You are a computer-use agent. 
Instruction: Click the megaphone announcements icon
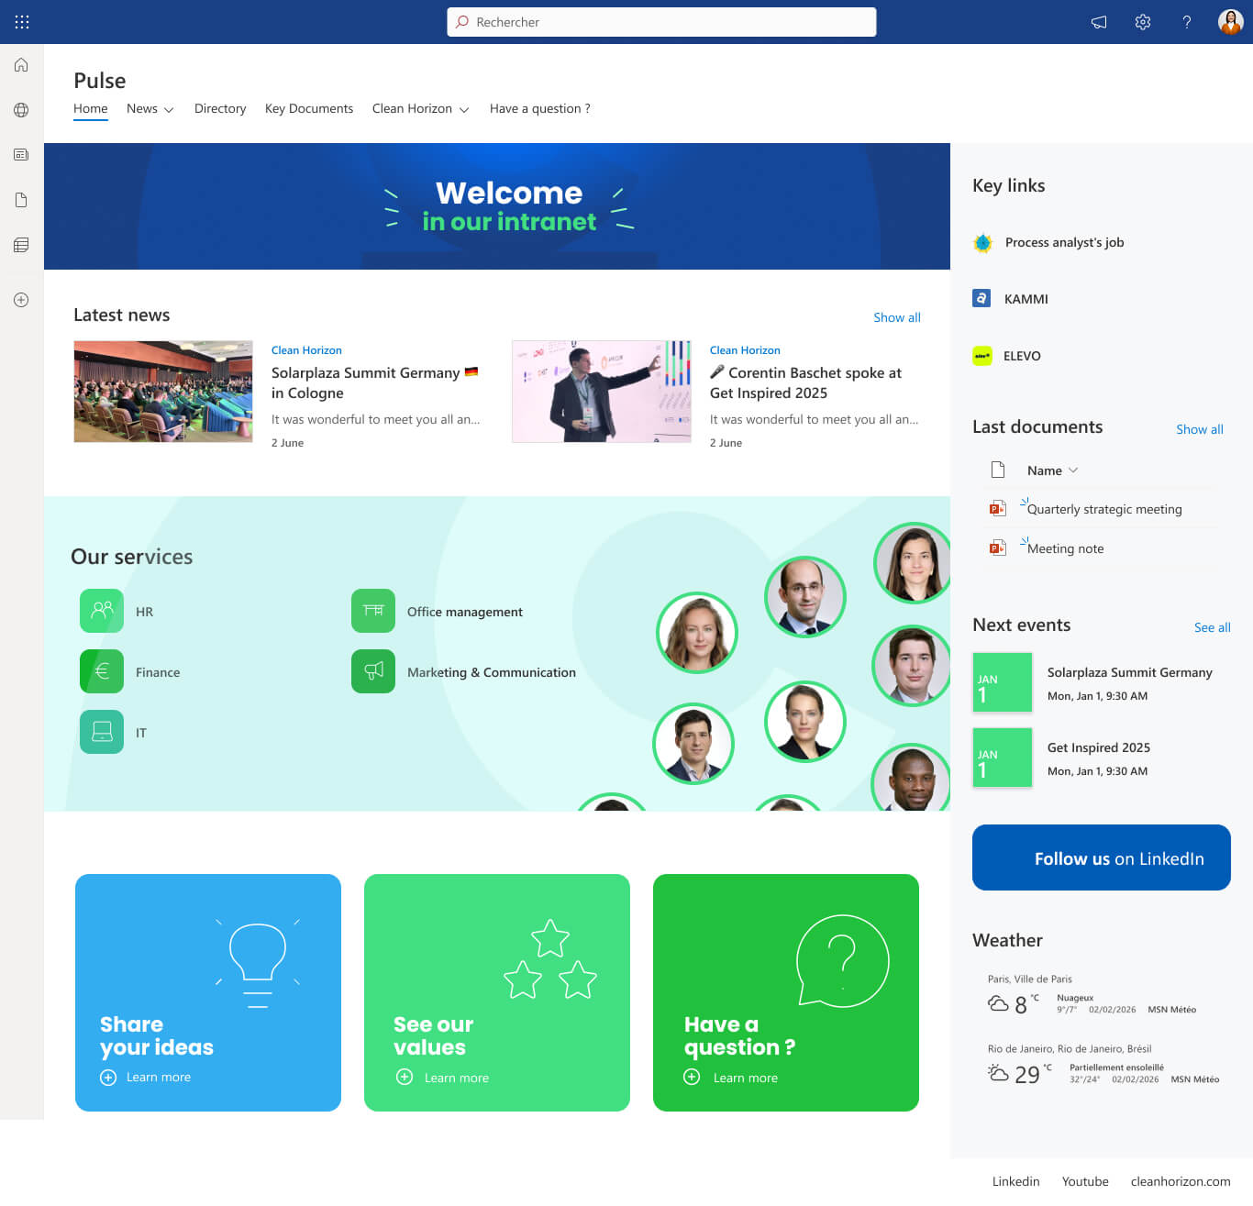(x=1098, y=22)
